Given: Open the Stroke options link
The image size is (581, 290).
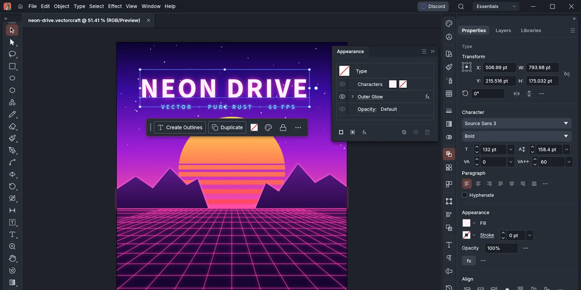Looking at the screenshot, I should point(487,235).
